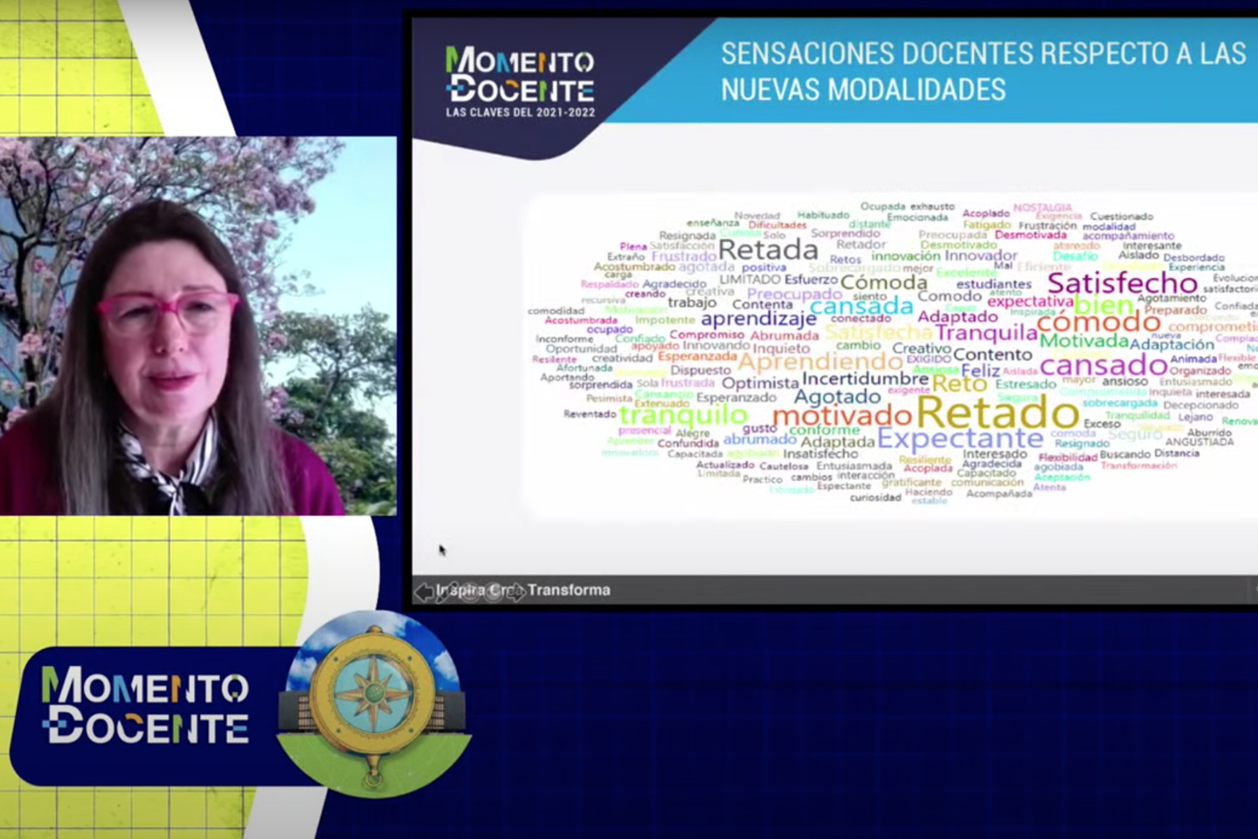Click the gray word 'Retada' in the cloud
Screen dimensions: 1258x839
[768, 250]
